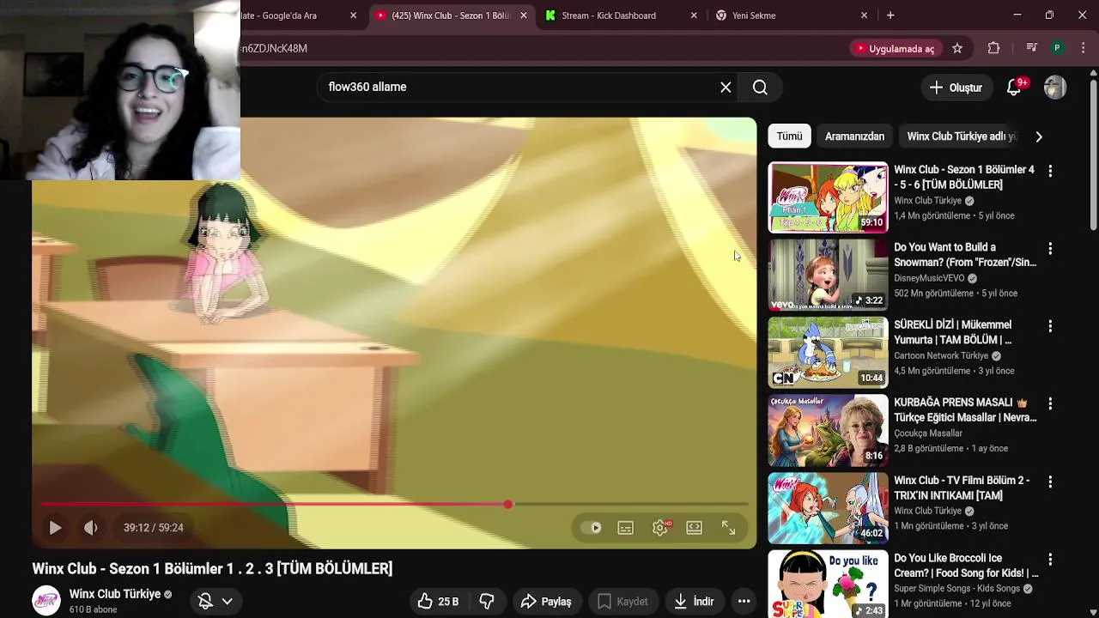
Task: Enter fullscreen mode
Action: (728, 528)
